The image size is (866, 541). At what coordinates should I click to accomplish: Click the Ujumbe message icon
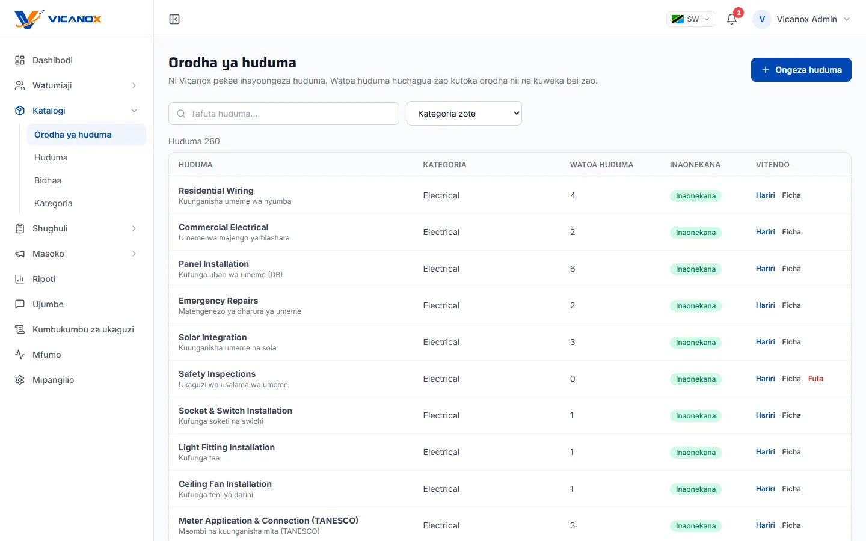pos(20,304)
